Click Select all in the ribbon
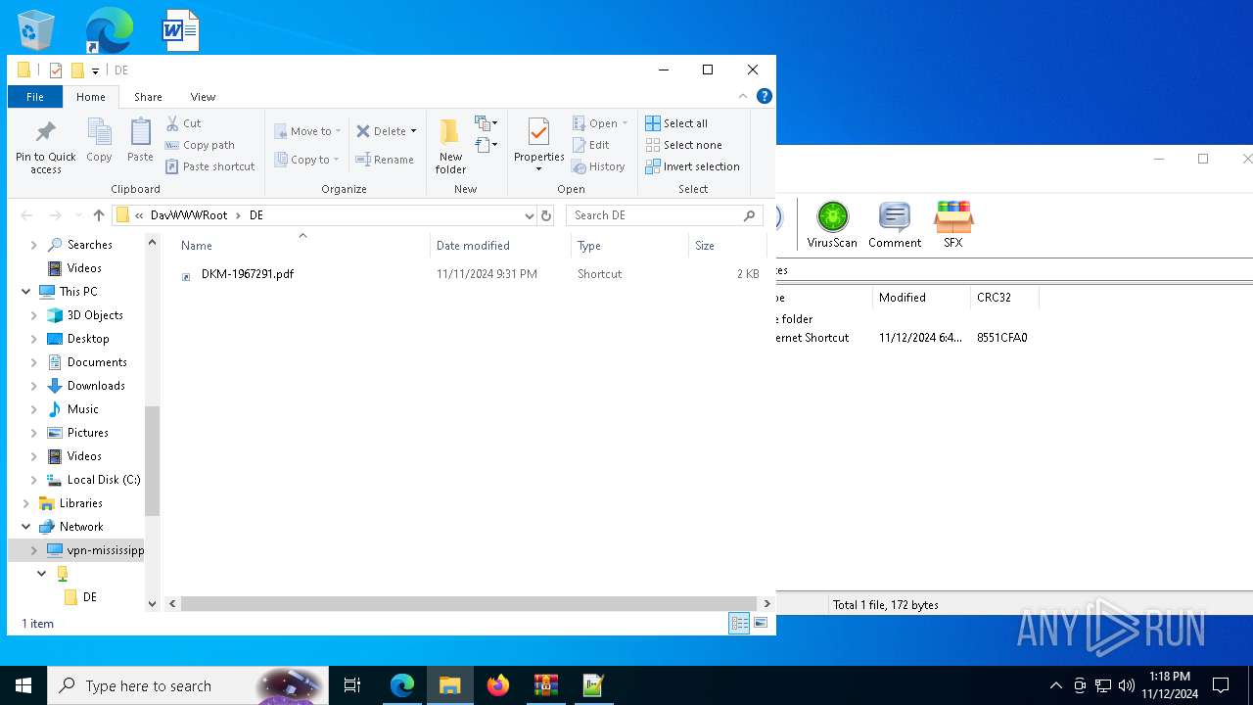This screenshot has height=705, width=1253. pyautogui.click(x=676, y=123)
